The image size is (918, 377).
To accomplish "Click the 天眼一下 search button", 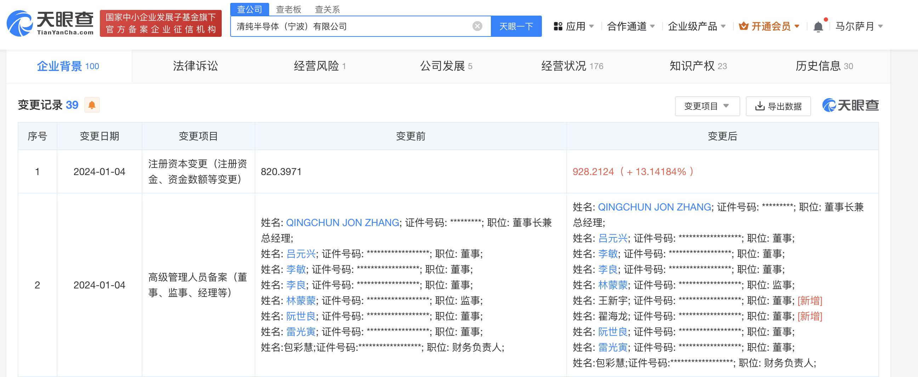I will [x=516, y=26].
